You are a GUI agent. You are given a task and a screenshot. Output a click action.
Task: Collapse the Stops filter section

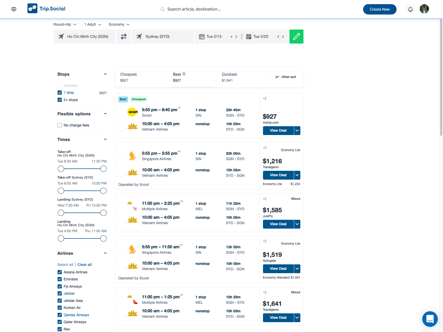pos(105,74)
